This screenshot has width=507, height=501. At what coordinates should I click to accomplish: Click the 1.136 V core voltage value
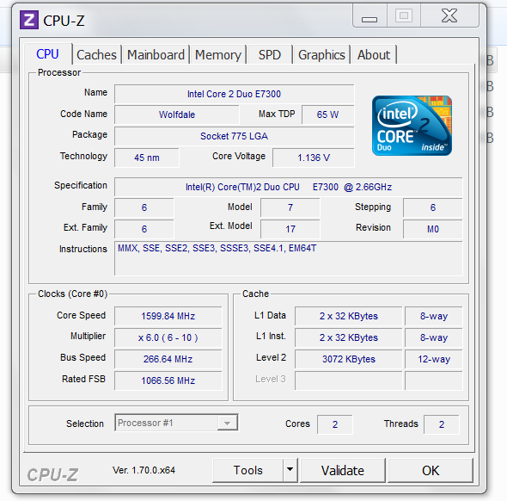click(314, 158)
